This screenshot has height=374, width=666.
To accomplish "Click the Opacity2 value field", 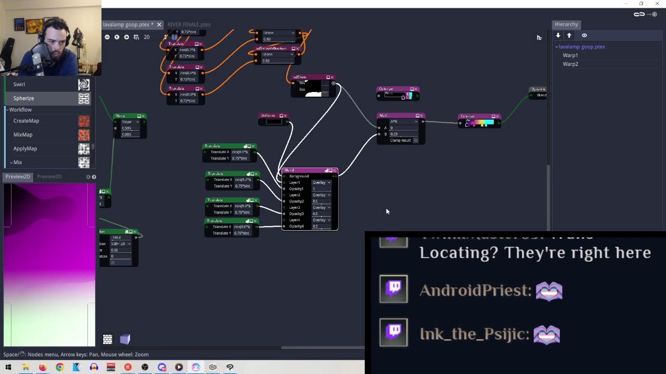I will point(322,201).
